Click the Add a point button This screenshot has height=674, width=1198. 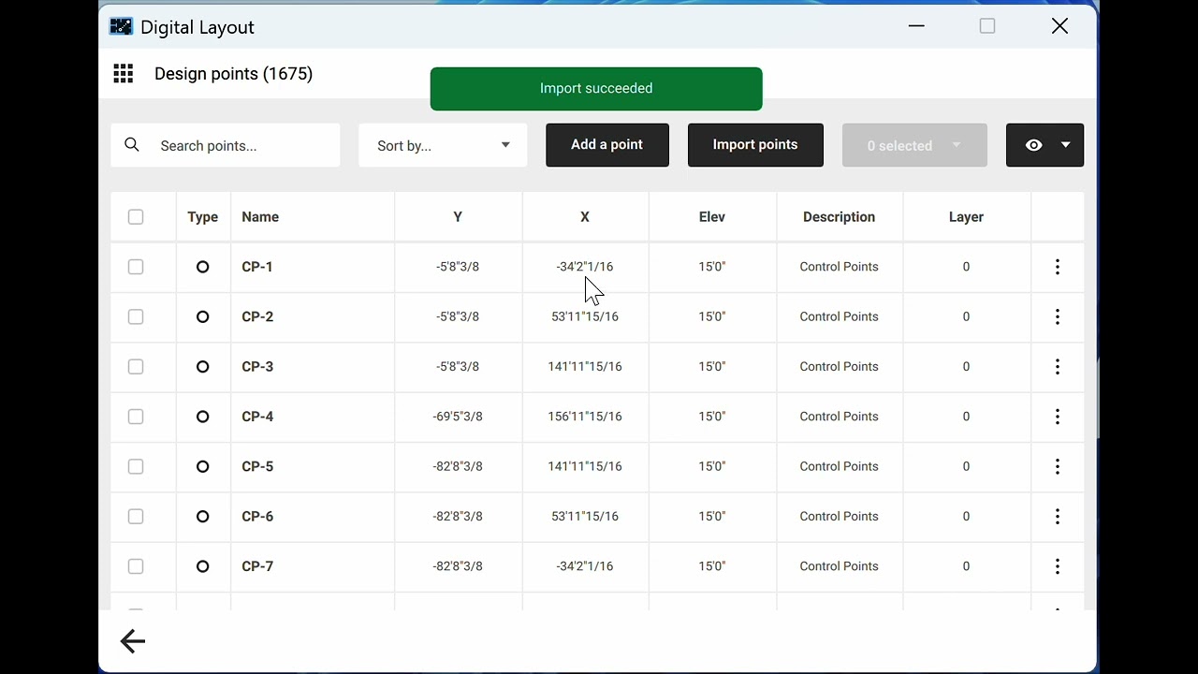click(607, 145)
